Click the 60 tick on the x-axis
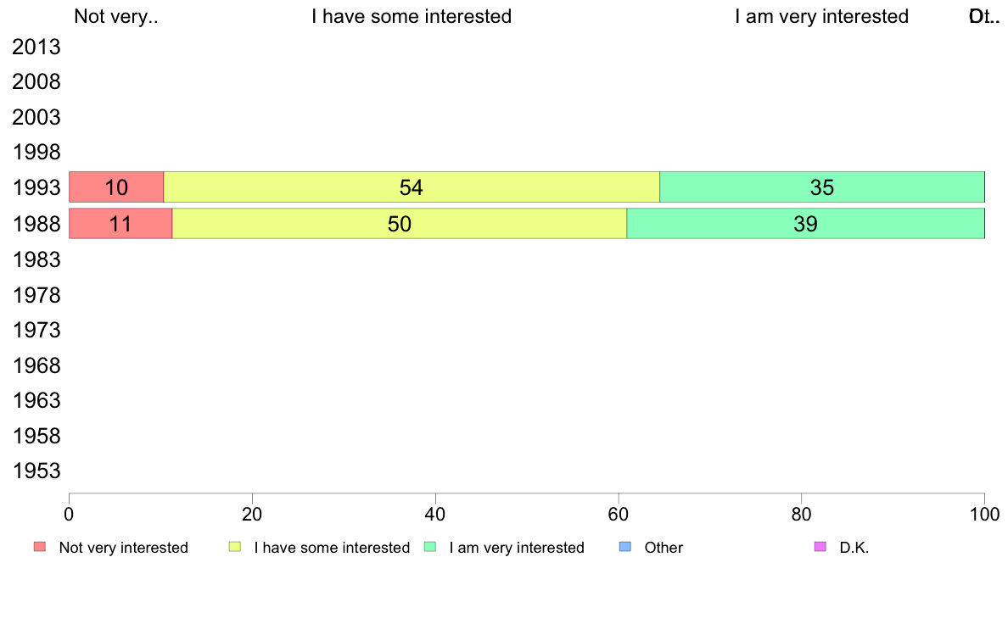 click(x=619, y=514)
